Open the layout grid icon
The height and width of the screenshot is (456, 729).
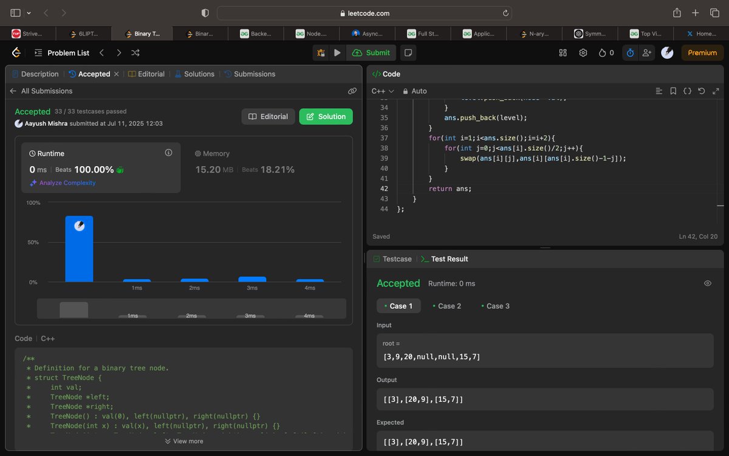click(563, 53)
